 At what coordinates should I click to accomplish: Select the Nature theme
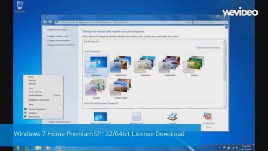194,66
